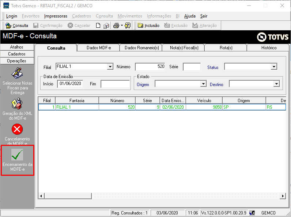Image resolution: width=291 pixels, height=217 pixels.
Task: Click the Origem column header in grid
Action: click(x=244, y=101)
